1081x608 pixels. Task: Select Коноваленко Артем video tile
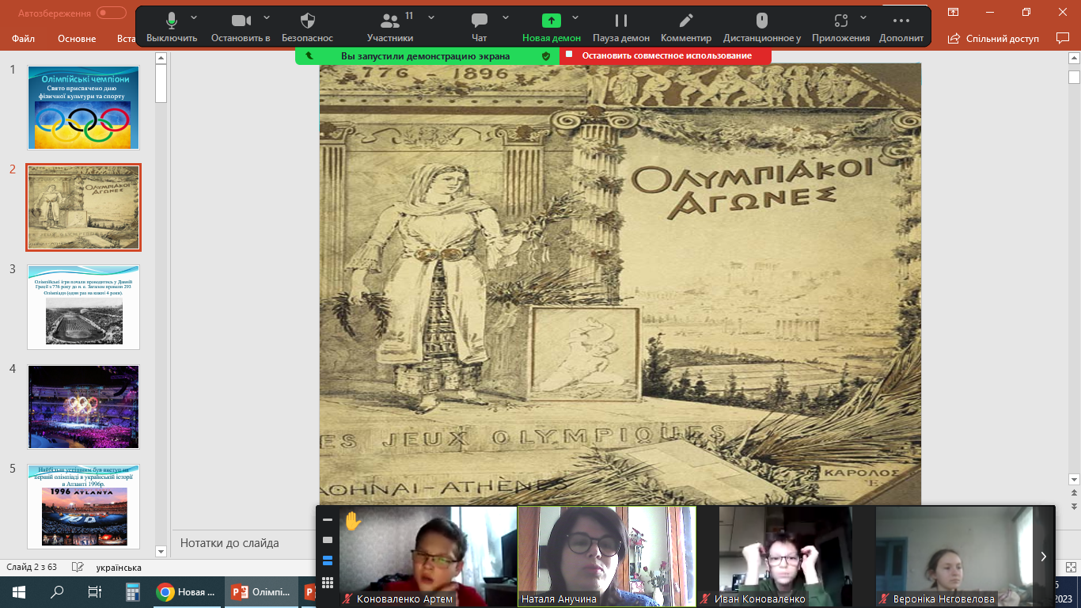[428, 557]
